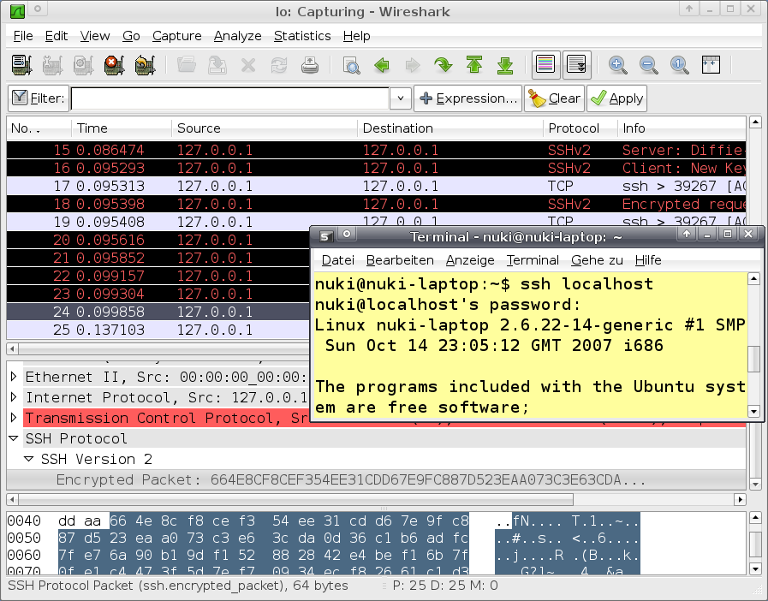This screenshot has width=768, height=601.
Task: Open Gehe zu menu in Terminal
Action: [597, 260]
